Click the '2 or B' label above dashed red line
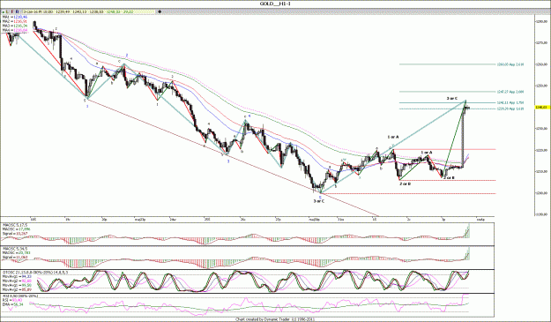 click(449, 178)
